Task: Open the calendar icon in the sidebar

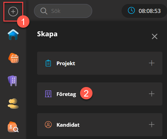Action: 13,58
